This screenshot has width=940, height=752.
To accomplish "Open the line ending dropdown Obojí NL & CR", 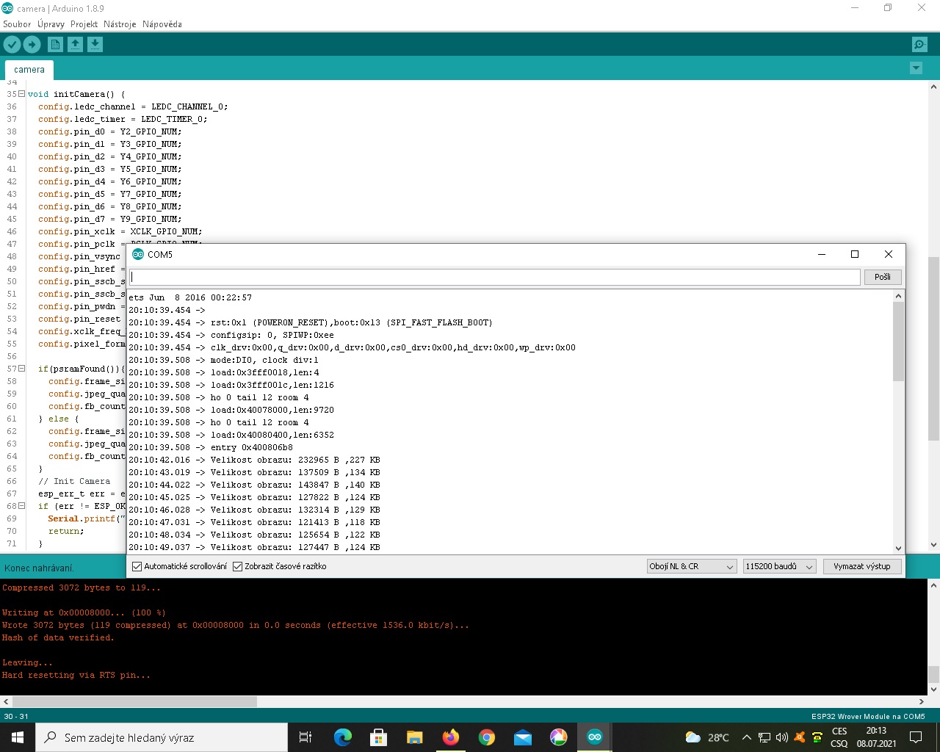I will coord(690,567).
